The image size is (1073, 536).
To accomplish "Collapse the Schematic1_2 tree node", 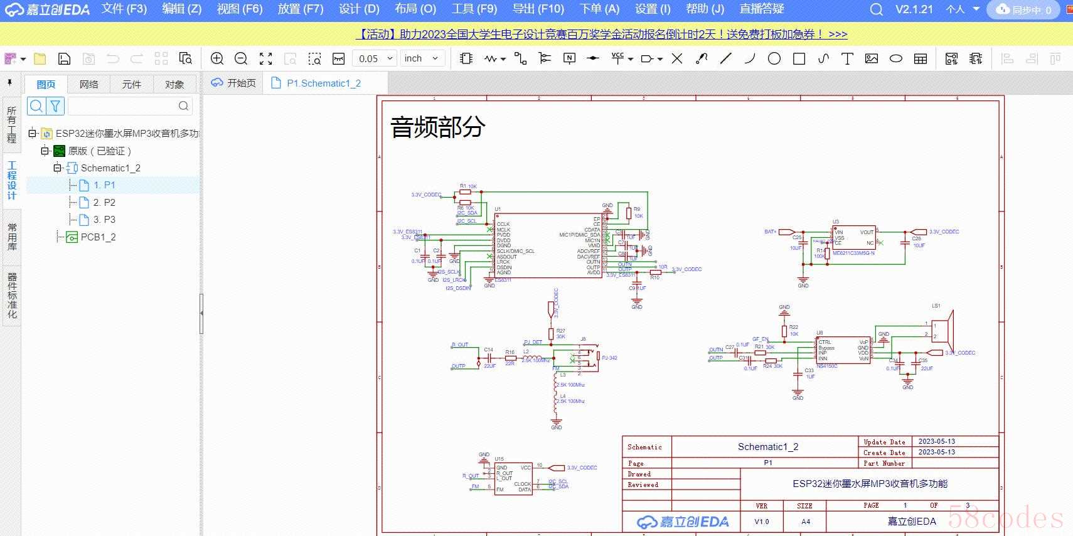I will click(x=57, y=168).
